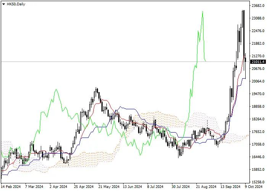Click the 17652.0 price axis label
The height and width of the screenshot is (191, 267).
(258, 132)
